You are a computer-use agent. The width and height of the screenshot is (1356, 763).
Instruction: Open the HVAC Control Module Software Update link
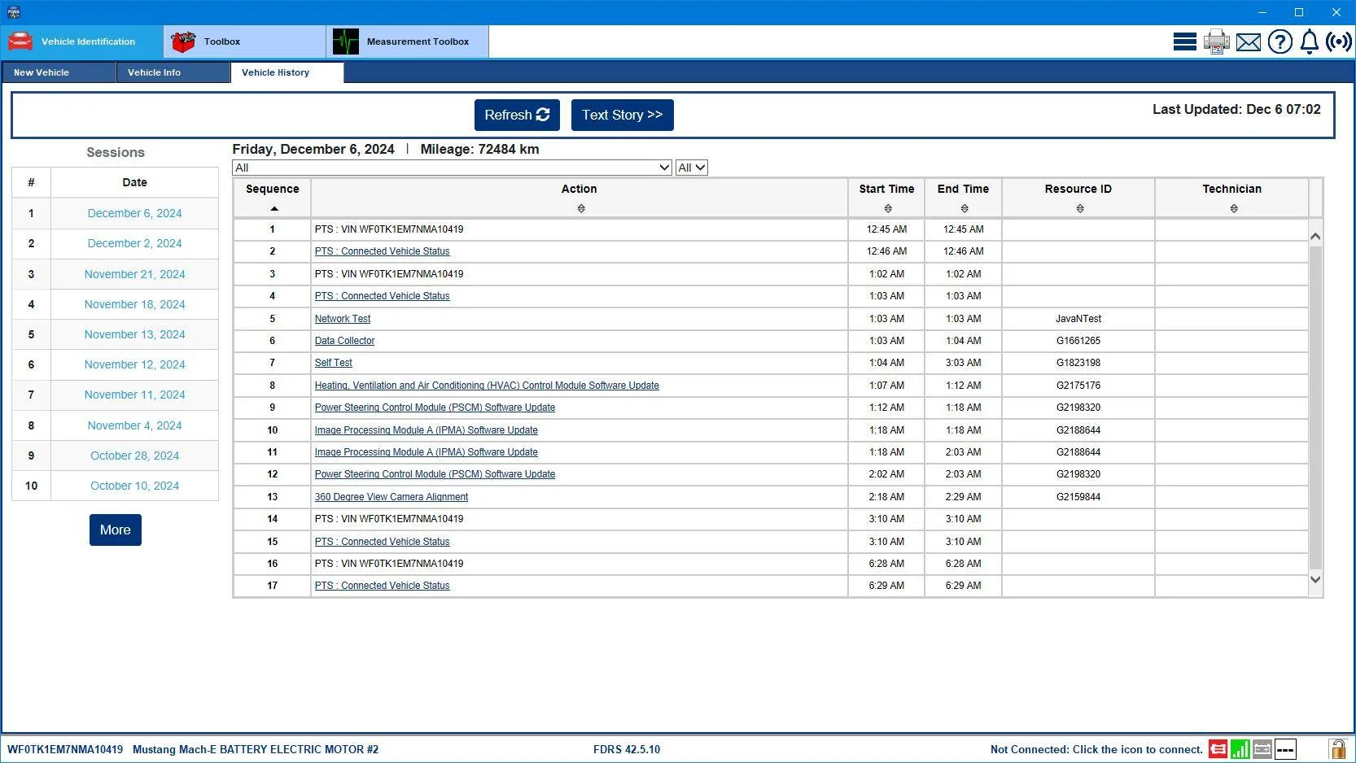[487, 386]
